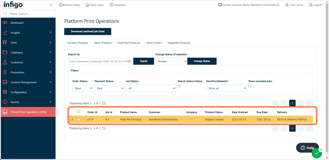Click Download combined job ticket button
Viewport: 329px width, 160px height.
pos(88,31)
